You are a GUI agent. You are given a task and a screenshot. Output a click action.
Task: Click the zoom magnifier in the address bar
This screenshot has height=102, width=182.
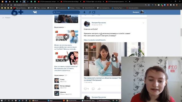tap(146, 5)
